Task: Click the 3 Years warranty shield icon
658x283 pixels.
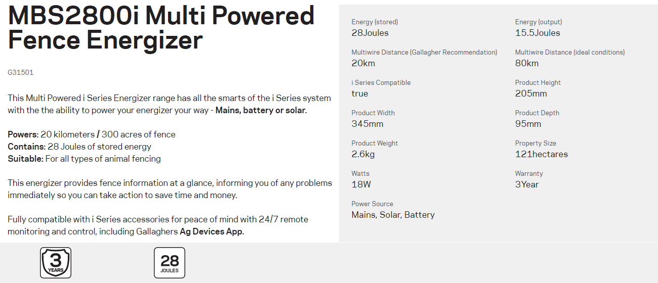Action: [56, 263]
